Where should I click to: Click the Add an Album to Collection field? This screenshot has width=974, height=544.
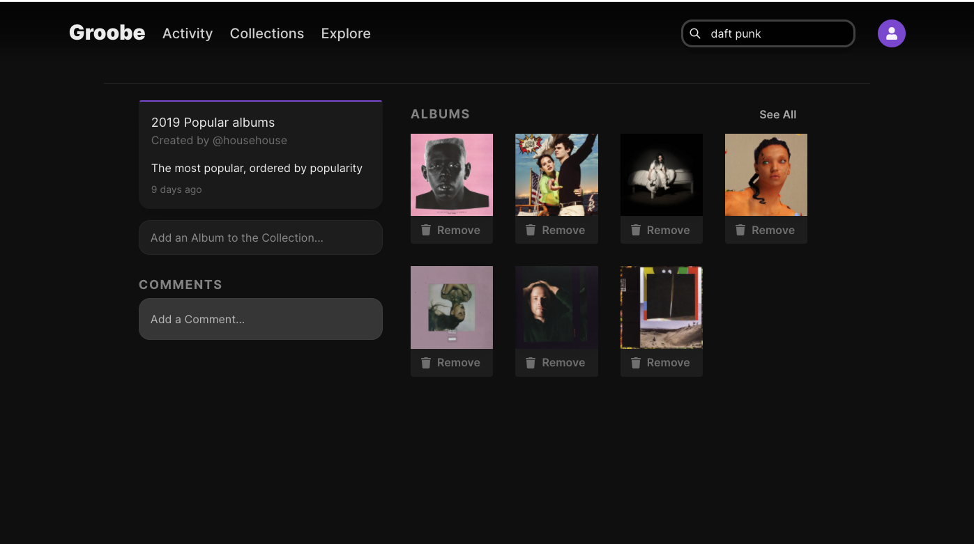[260, 237]
